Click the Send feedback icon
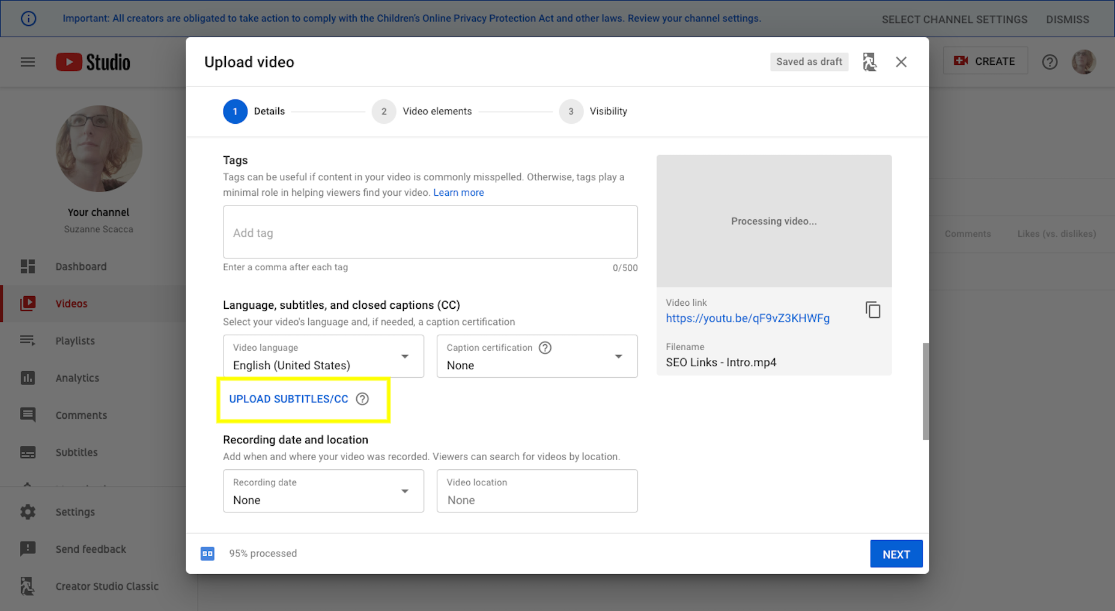This screenshot has height=611, width=1115. tap(28, 549)
